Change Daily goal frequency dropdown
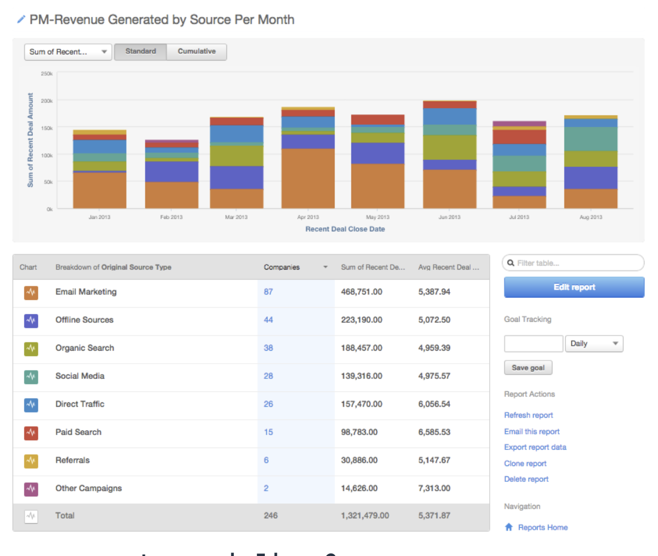 tap(594, 343)
